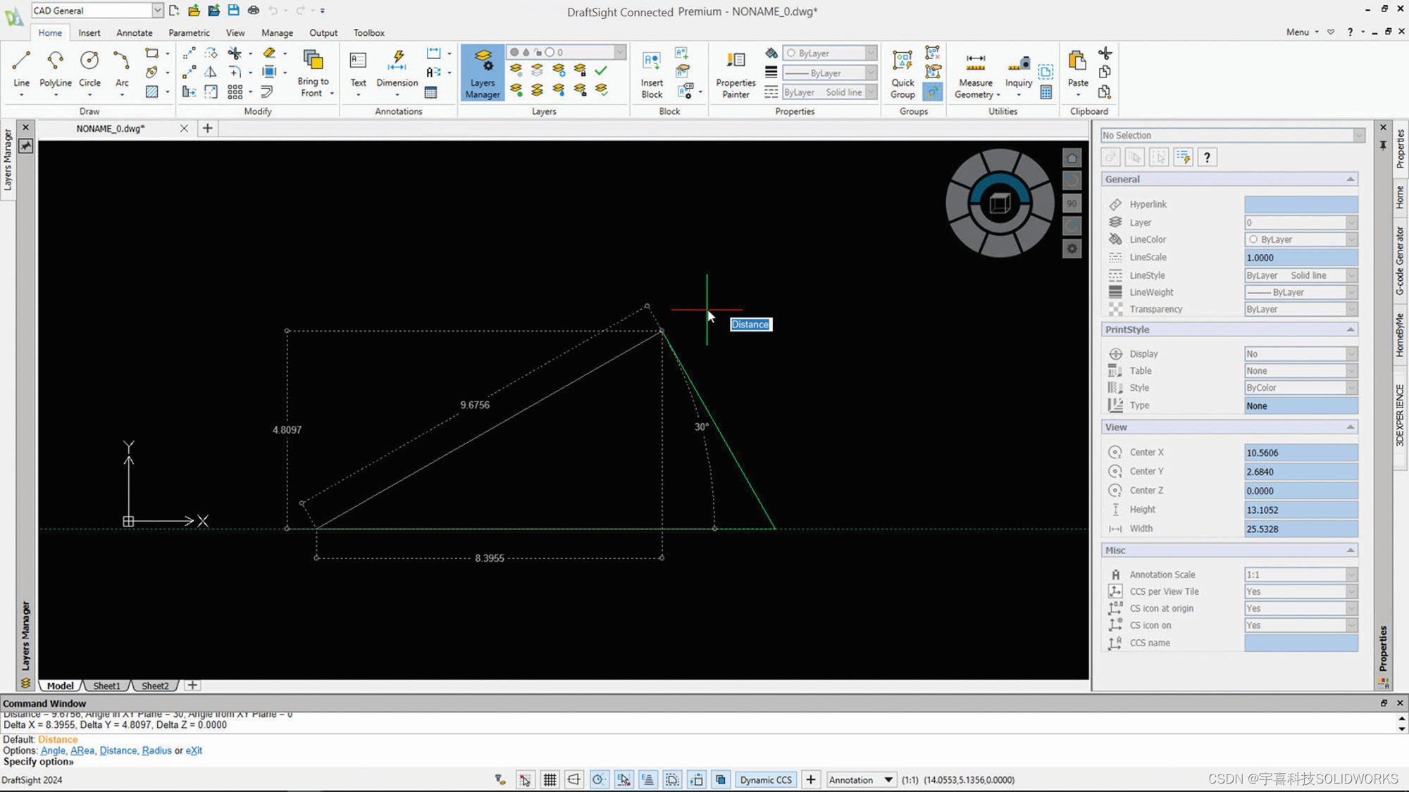Open the CAD General workspace dropdown

coord(157,10)
